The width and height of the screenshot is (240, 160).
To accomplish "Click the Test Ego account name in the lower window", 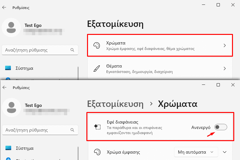I will point(33,105).
